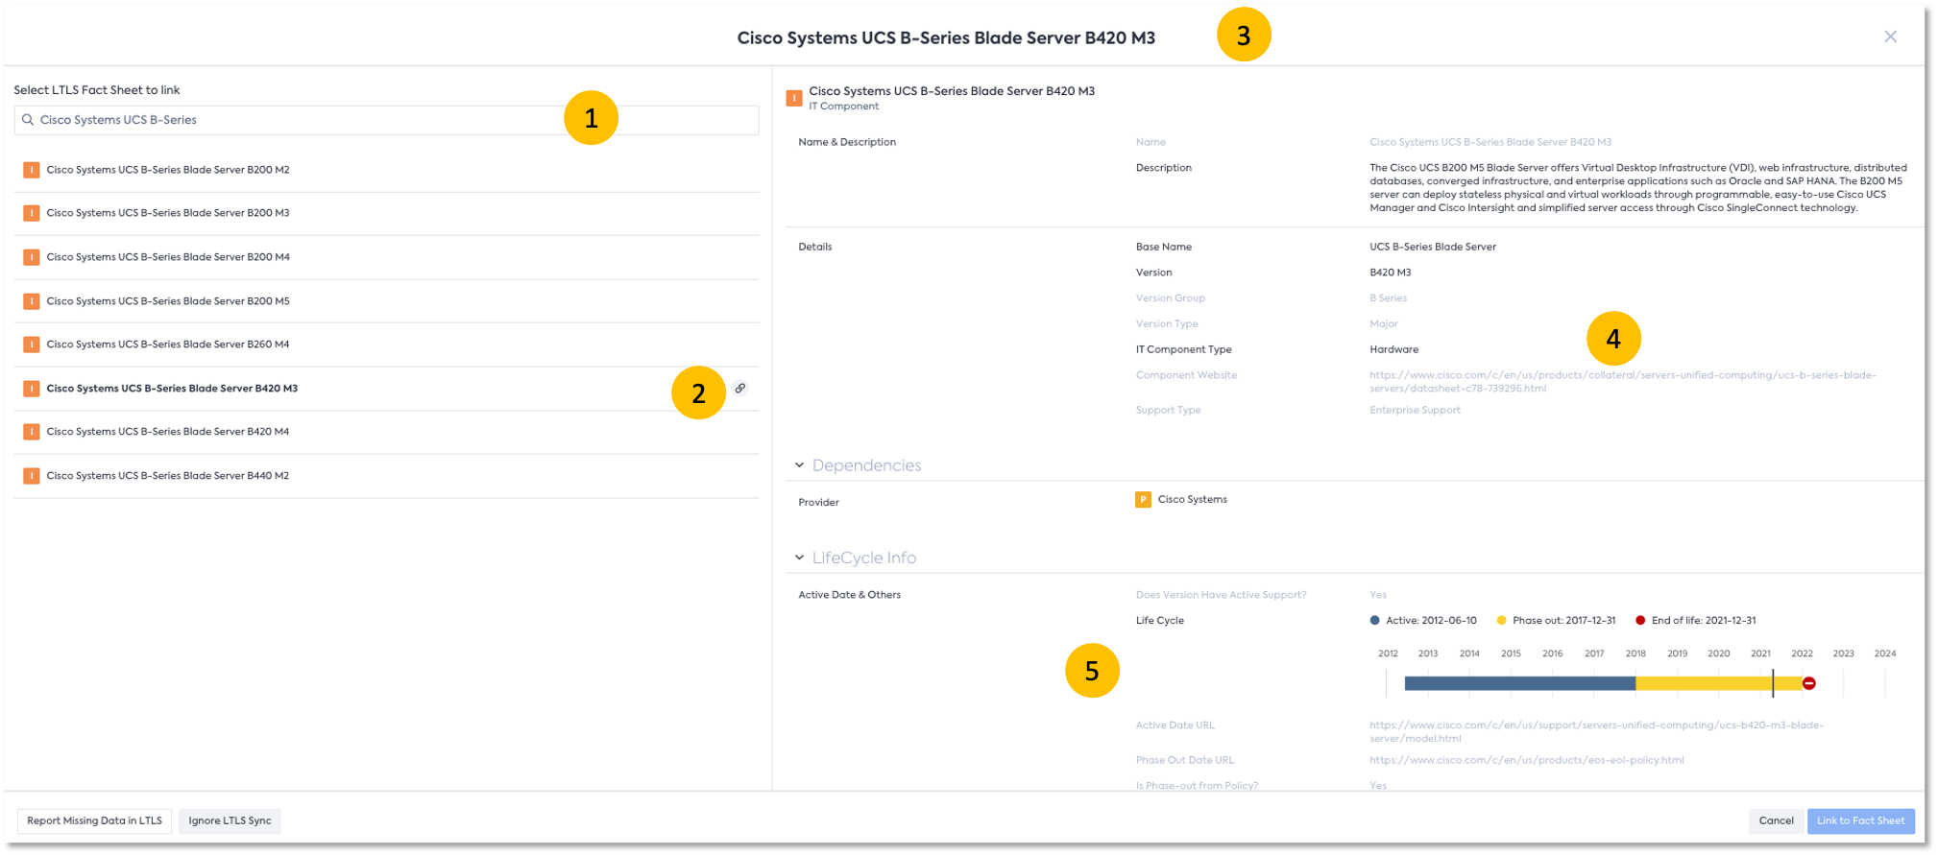The image size is (1938, 855).
Task: Select Blade Server B420 M4 fact sheet
Action: pyautogui.click(x=386, y=432)
